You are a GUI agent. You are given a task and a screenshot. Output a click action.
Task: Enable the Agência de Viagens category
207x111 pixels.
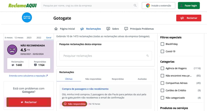(162, 68)
